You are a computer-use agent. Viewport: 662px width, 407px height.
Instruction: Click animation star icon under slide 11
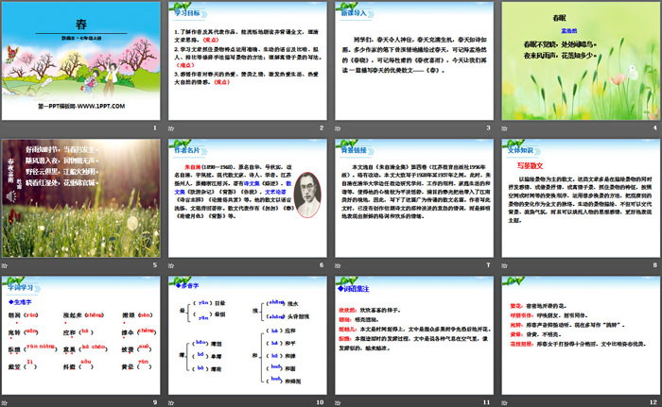338,403
